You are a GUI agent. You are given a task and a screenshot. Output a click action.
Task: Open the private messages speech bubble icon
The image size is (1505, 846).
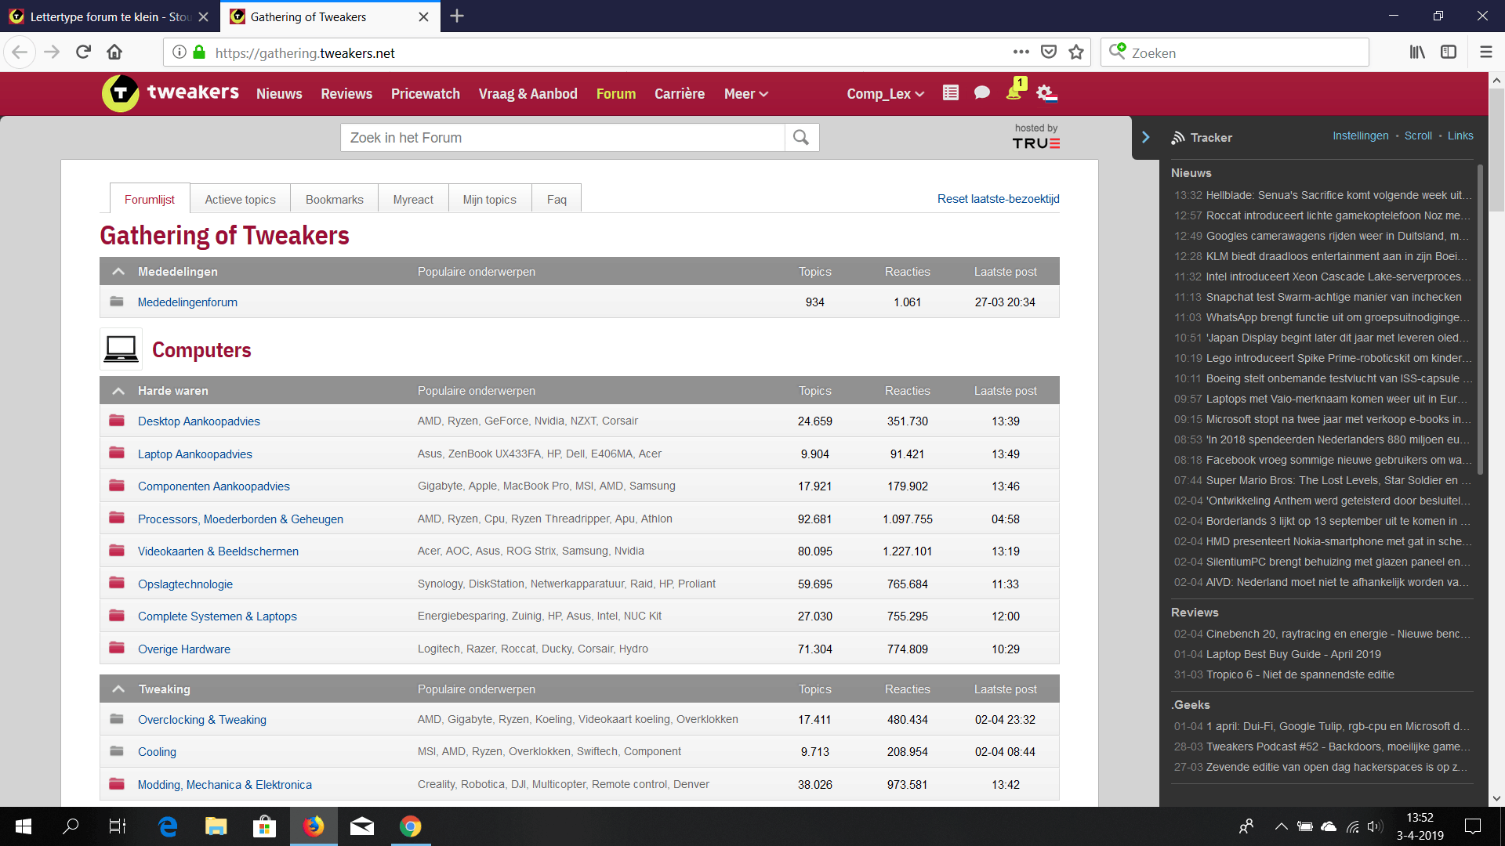[x=981, y=92]
